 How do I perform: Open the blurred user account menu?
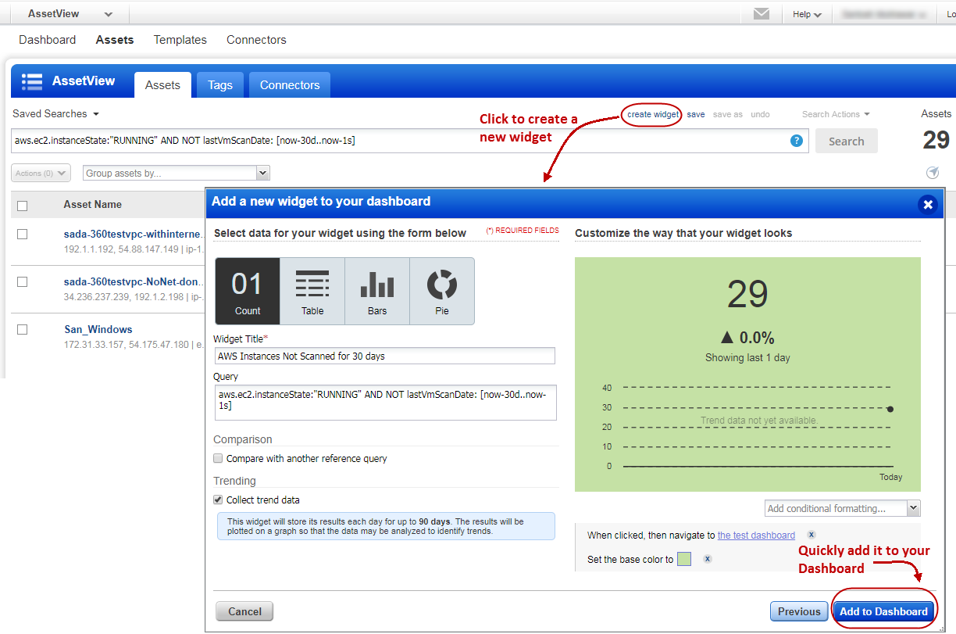pos(885,14)
